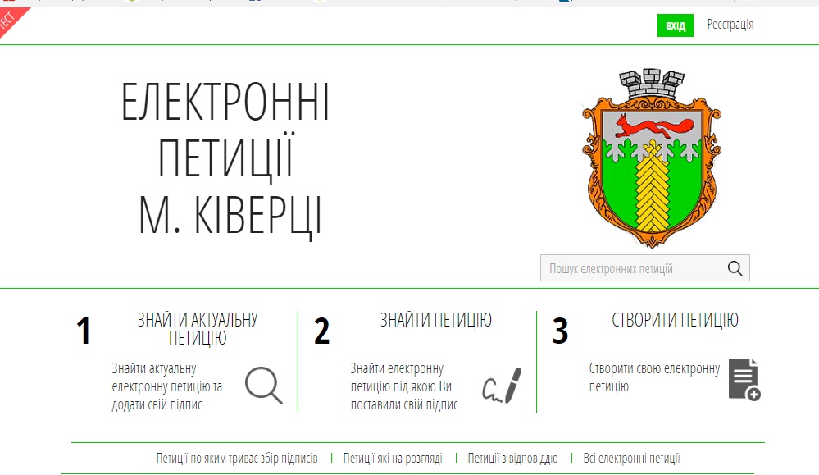Viewport: 819px width, 475px height.
Task: Focus the Пошук електронних петицій search field
Action: tap(631, 268)
